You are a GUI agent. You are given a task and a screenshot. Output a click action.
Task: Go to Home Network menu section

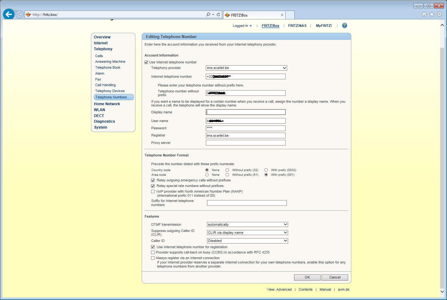107,104
